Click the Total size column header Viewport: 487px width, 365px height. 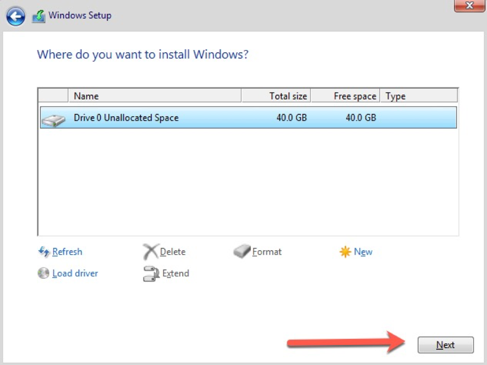point(276,96)
